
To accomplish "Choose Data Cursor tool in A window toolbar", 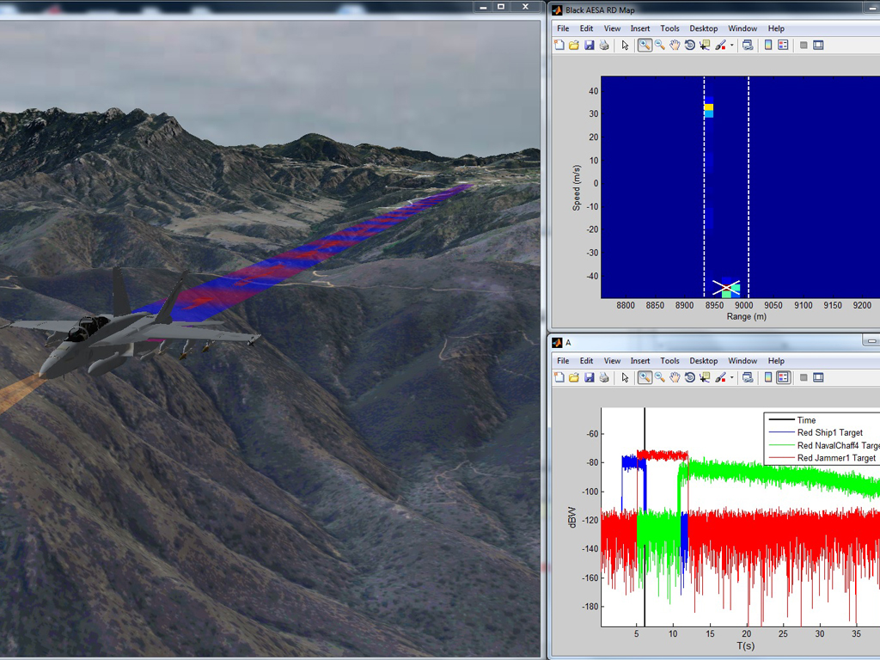I will (705, 377).
